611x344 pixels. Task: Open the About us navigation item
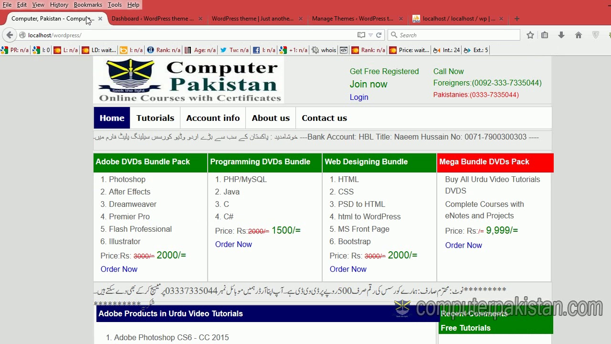(x=271, y=118)
